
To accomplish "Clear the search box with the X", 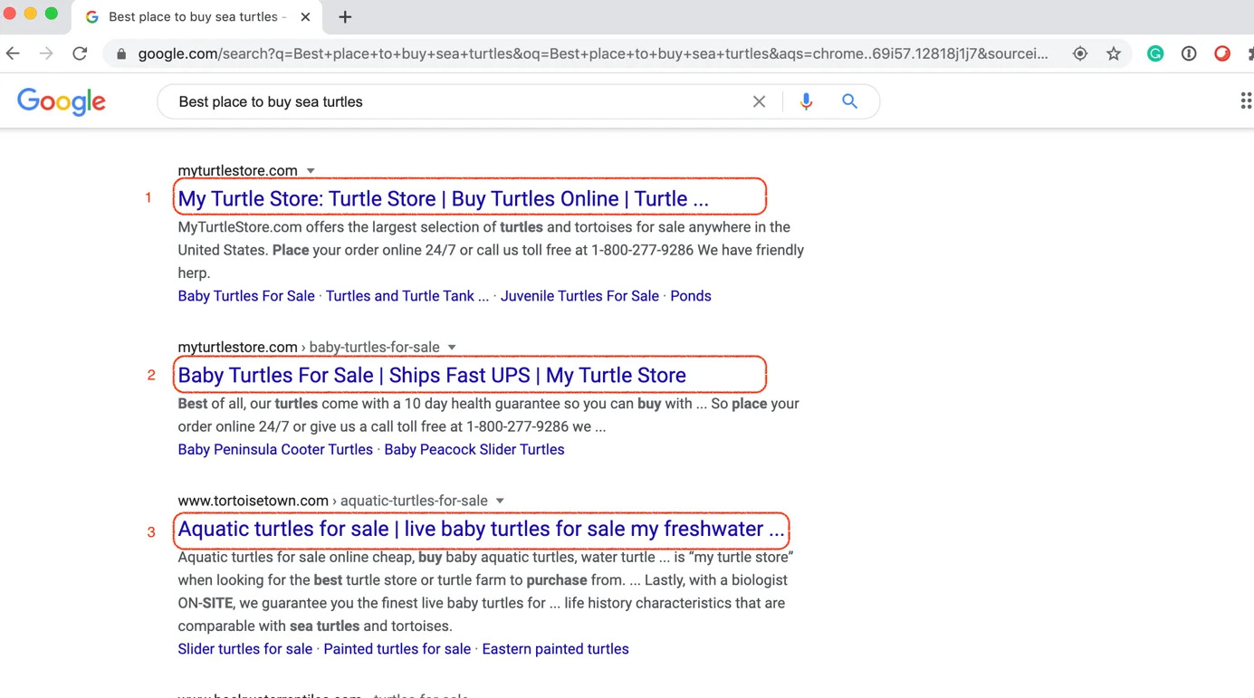I will (759, 101).
